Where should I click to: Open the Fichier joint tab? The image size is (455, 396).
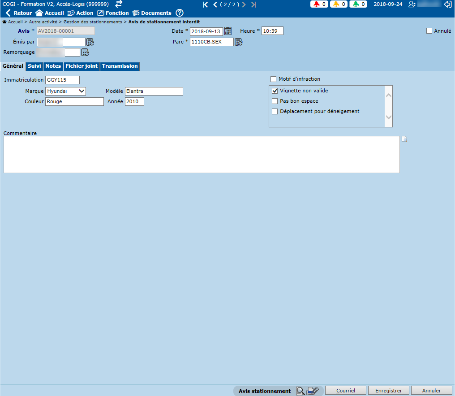tap(82, 66)
